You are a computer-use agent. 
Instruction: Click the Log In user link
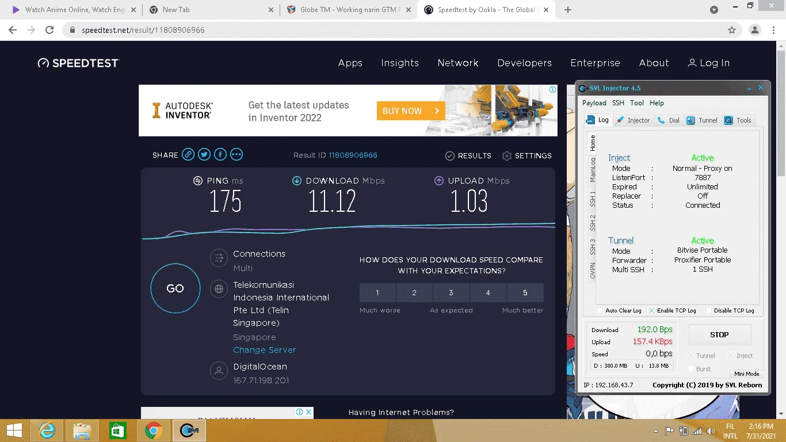pyautogui.click(x=709, y=63)
